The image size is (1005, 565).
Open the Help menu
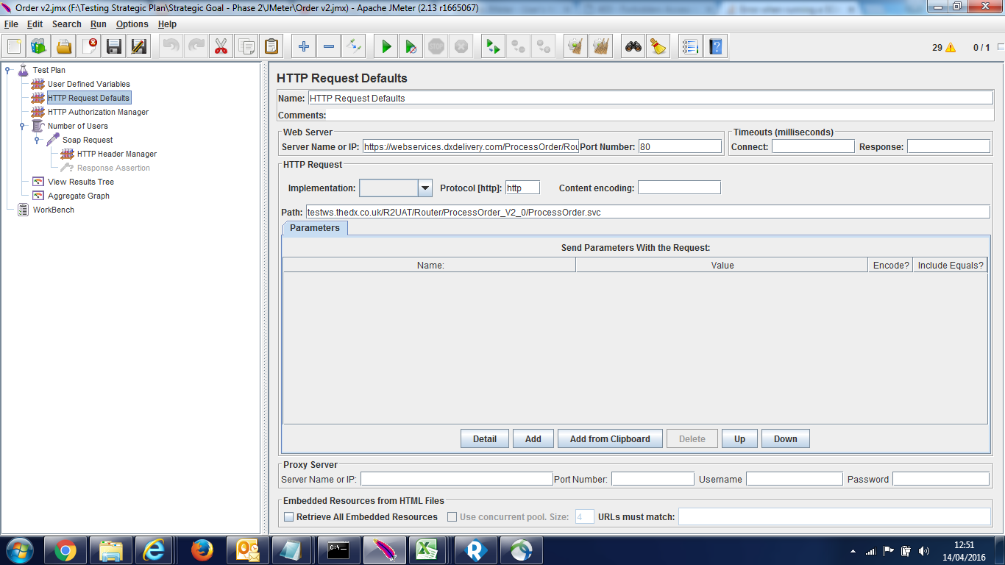pyautogui.click(x=168, y=24)
